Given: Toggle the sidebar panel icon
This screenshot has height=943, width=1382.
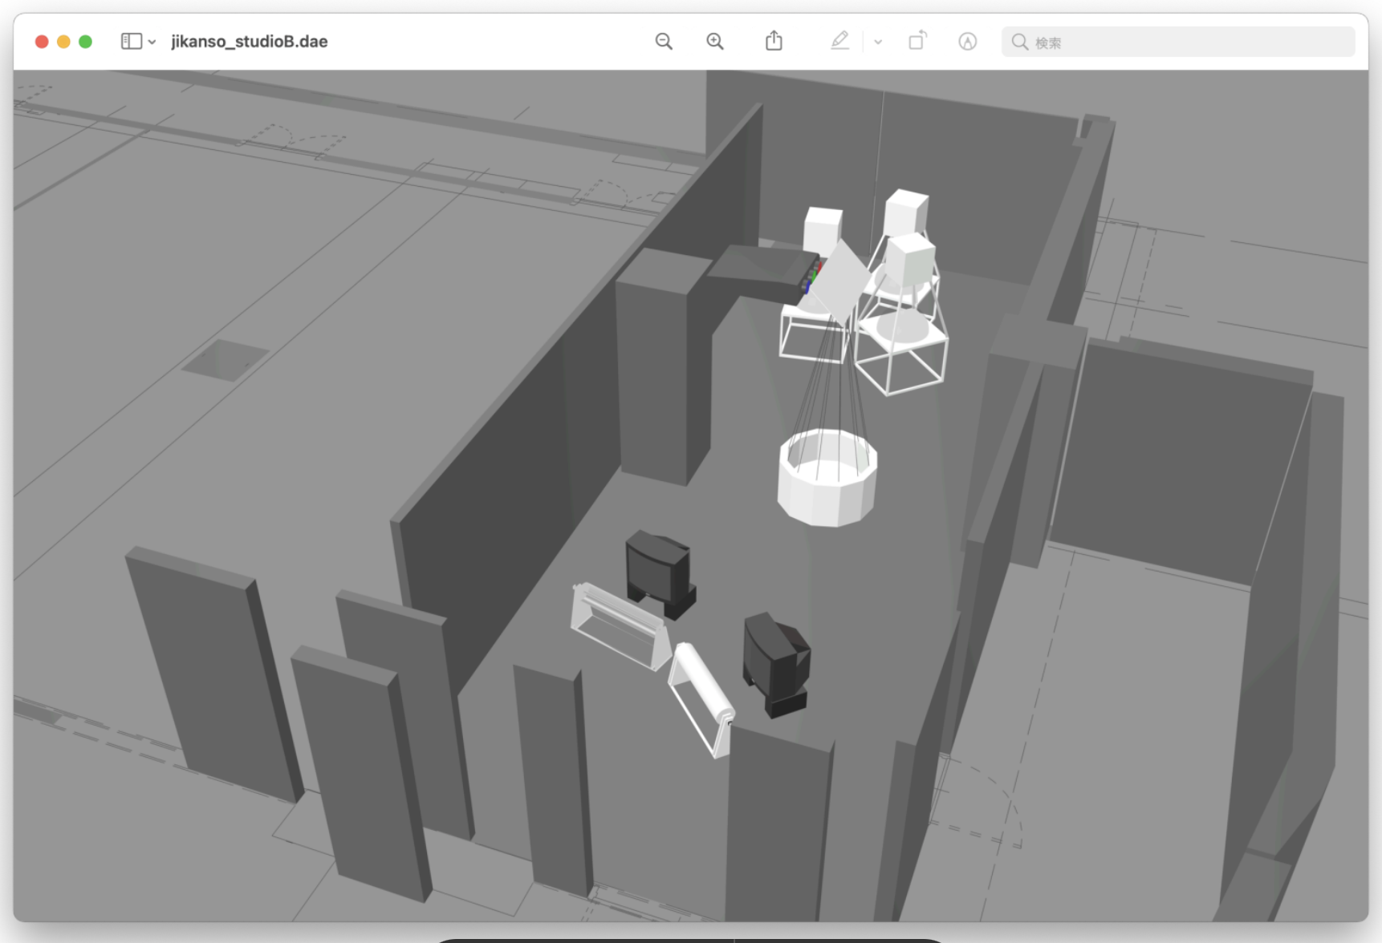Looking at the screenshot, I should tap(131, 42).
